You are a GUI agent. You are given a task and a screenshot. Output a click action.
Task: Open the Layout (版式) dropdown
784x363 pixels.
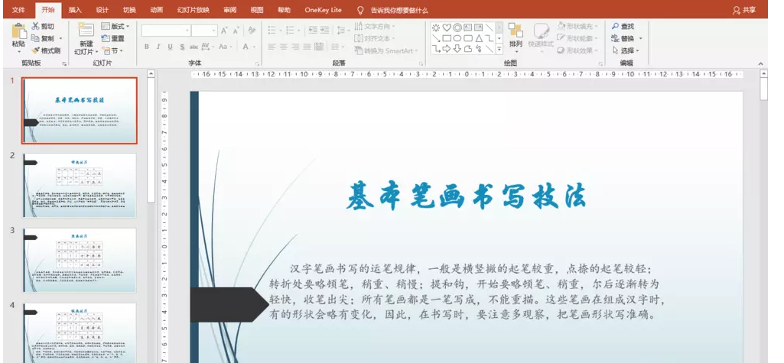pyautogui.click(x=115, y=26)
